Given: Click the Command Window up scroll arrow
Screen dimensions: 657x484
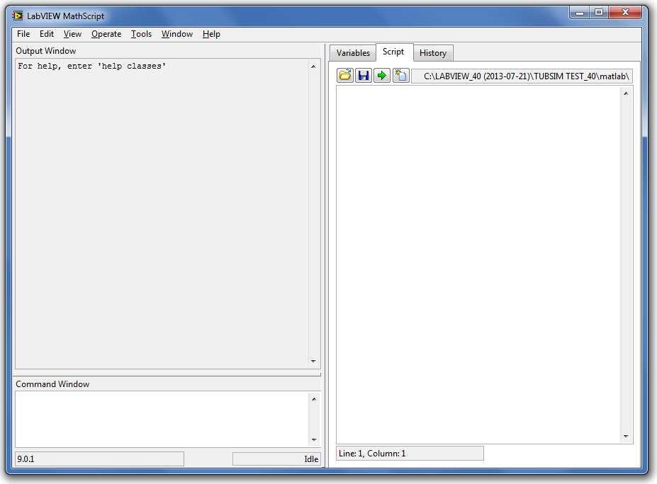Looking at the screenshot, I should 314,399.
